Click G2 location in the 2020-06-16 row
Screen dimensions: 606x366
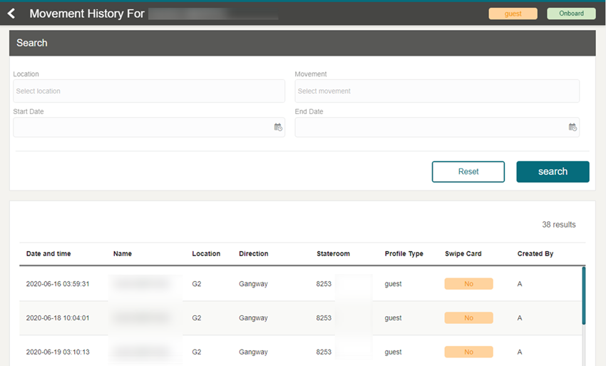point(196,283)
